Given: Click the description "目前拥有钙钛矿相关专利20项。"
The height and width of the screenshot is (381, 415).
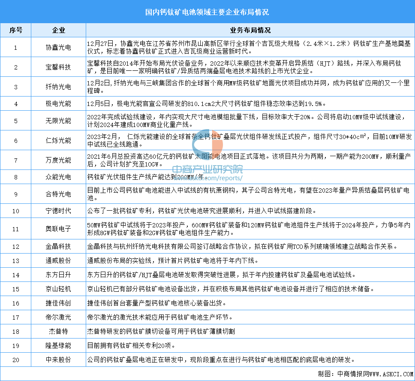Looking at the screenshot, I should pyautogui.click(x=131, y=346).
